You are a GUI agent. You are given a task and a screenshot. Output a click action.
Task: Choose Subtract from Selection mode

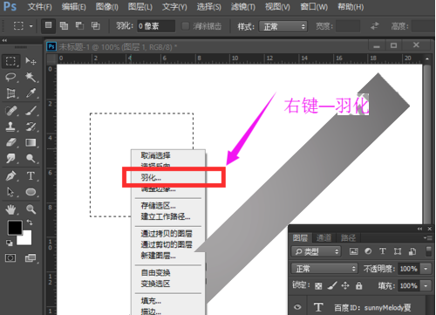(x=79, y=26)
